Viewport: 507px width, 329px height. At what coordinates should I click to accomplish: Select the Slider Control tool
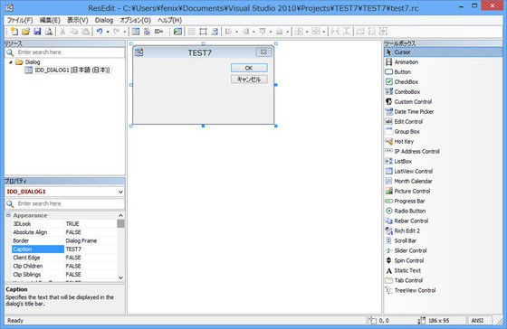(443, 250)
